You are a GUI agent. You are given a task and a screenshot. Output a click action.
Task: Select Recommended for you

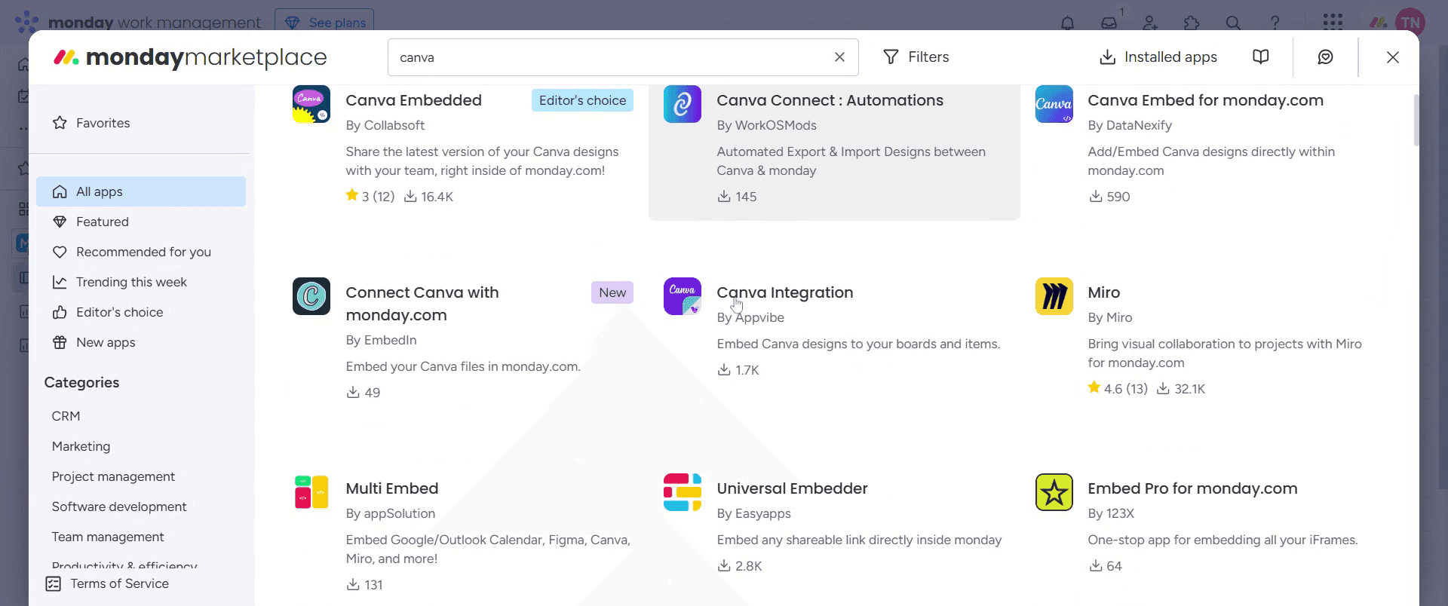coord(141,252)
